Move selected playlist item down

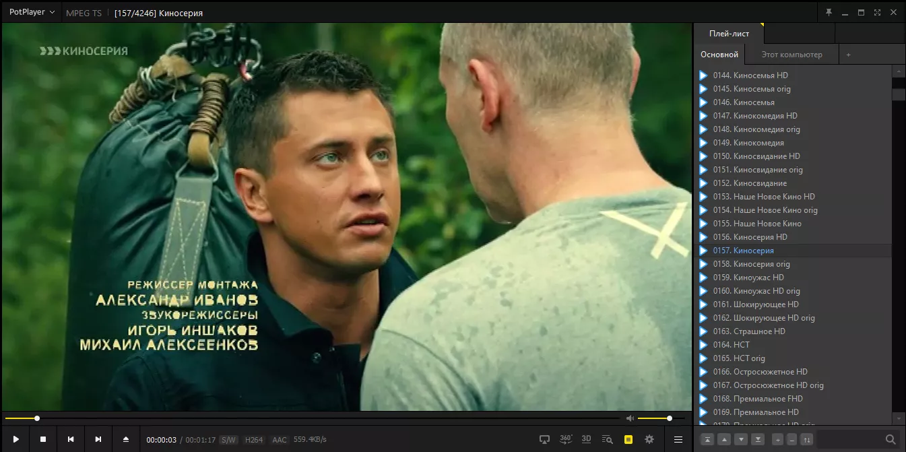741,439
